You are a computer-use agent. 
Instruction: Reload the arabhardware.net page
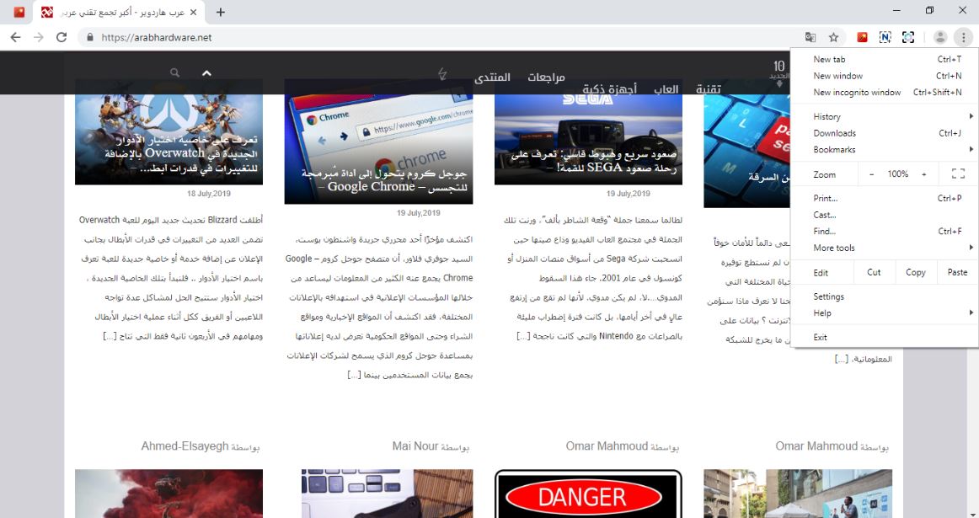[x=62, y=37]
